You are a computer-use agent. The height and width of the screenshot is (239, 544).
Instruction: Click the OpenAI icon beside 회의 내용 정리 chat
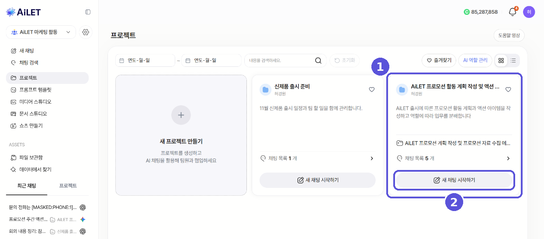[83, 231]
